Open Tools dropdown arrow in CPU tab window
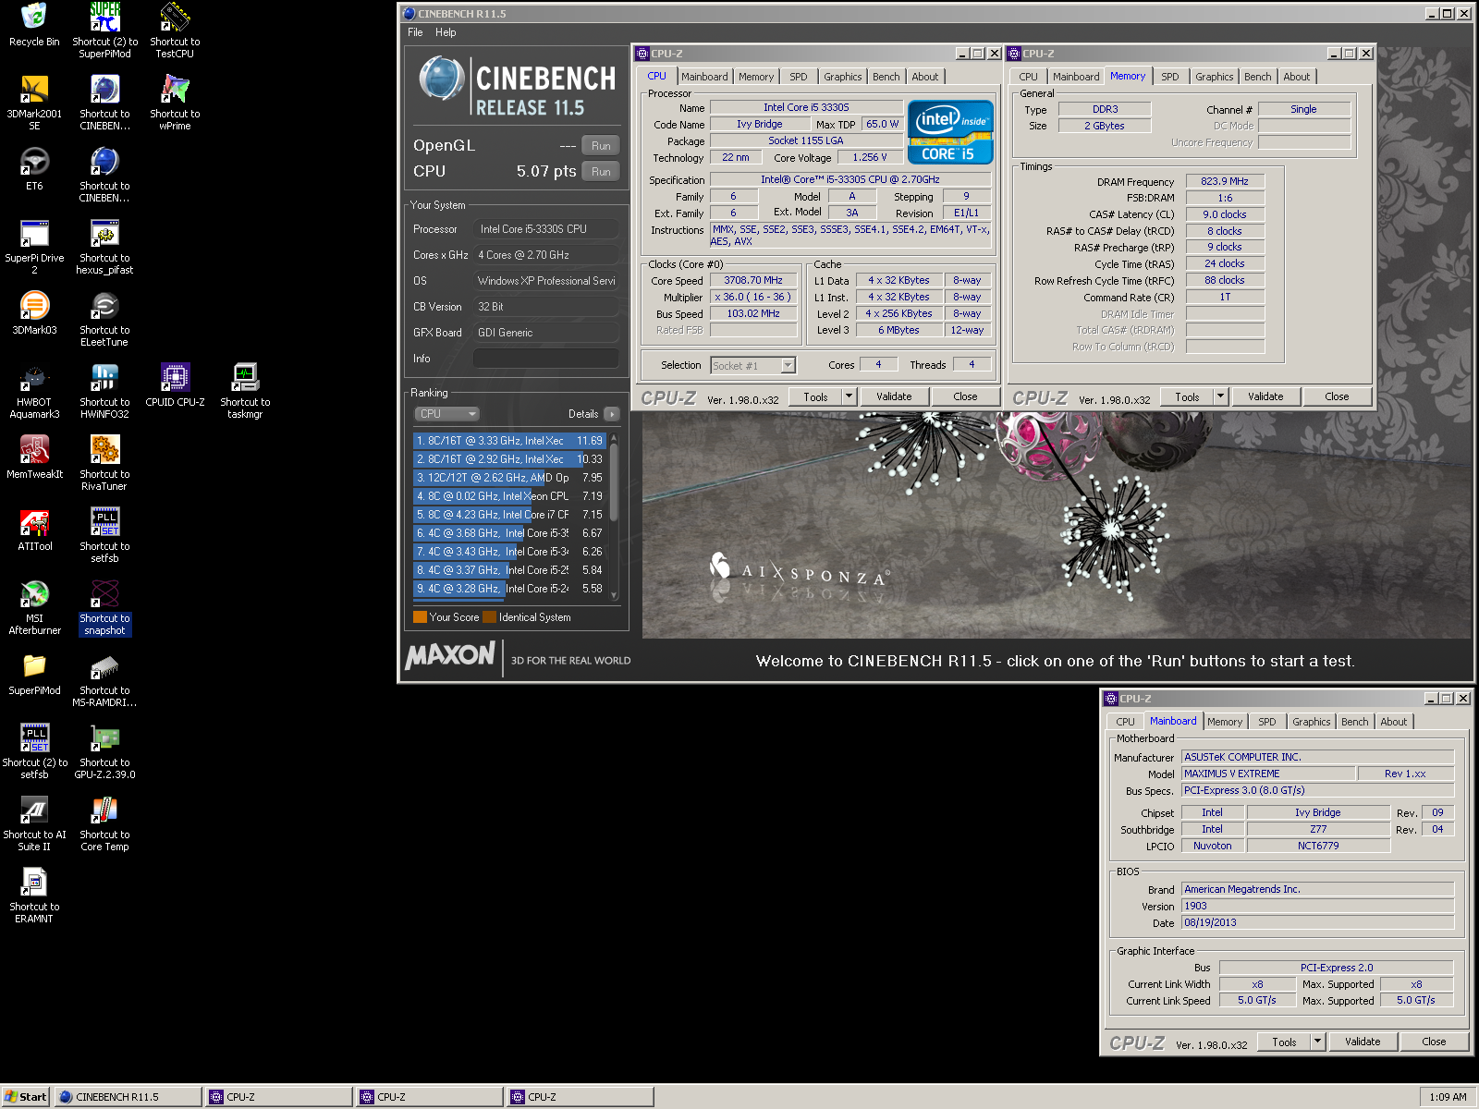The height and width of the screenshot is (1109, 1479). [x=849, y=396]
